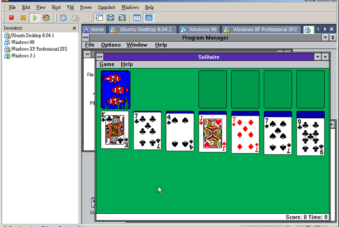Switch to Ubuntu Desktop 8.04.1 tab
This screenshot has height=227, width=339.
(x=142, y=30)
